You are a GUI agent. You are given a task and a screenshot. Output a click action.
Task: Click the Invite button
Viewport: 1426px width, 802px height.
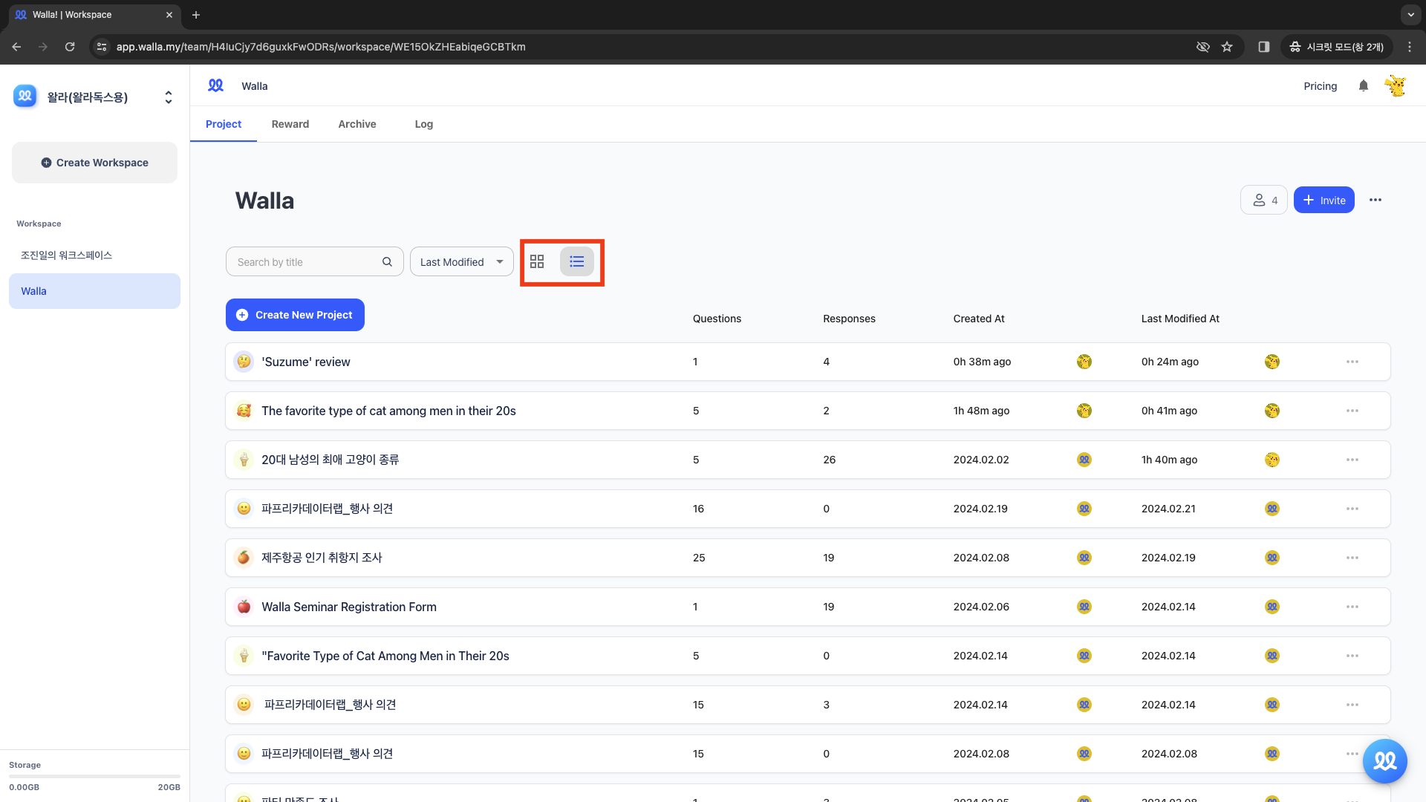click(x=1324, y=200)
